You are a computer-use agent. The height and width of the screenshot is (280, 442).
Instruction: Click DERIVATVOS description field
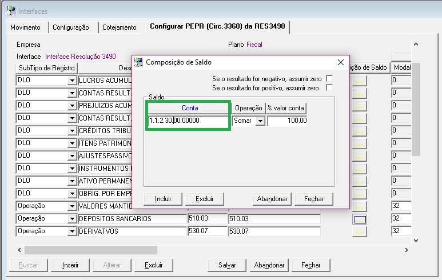pos(132,231)
